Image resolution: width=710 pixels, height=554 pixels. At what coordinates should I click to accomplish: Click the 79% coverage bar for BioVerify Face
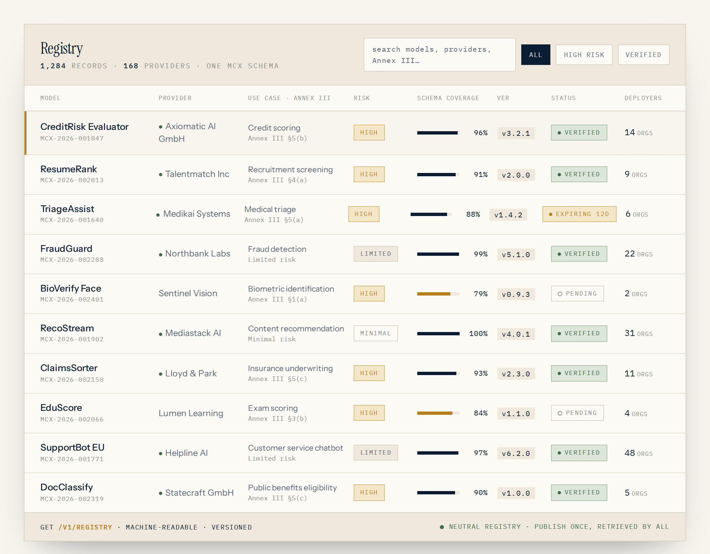coord(438,294)
